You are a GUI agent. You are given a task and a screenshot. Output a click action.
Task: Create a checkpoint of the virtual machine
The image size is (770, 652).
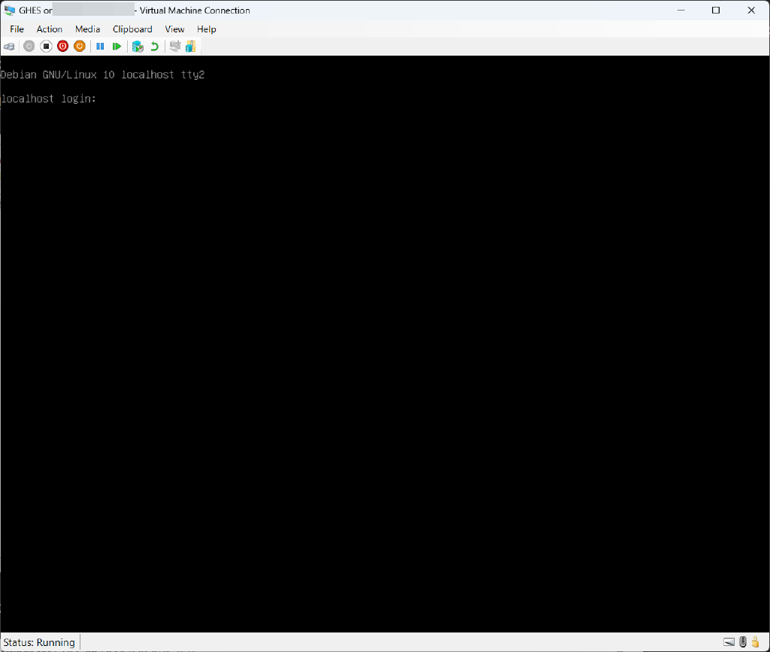coord(138,46)
